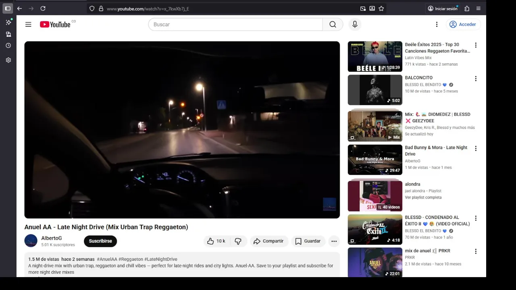Open Latin Vibes Mix channel name
Viewport: 516px width, 290px height.
click(418, 58)
